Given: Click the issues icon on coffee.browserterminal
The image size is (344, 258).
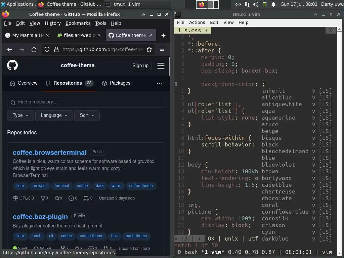Looking at the screenshot, I should [71, 198].
